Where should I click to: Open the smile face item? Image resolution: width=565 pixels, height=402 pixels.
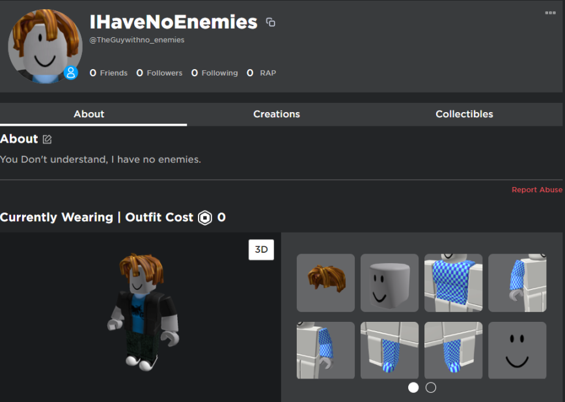(x=517, y=350)
